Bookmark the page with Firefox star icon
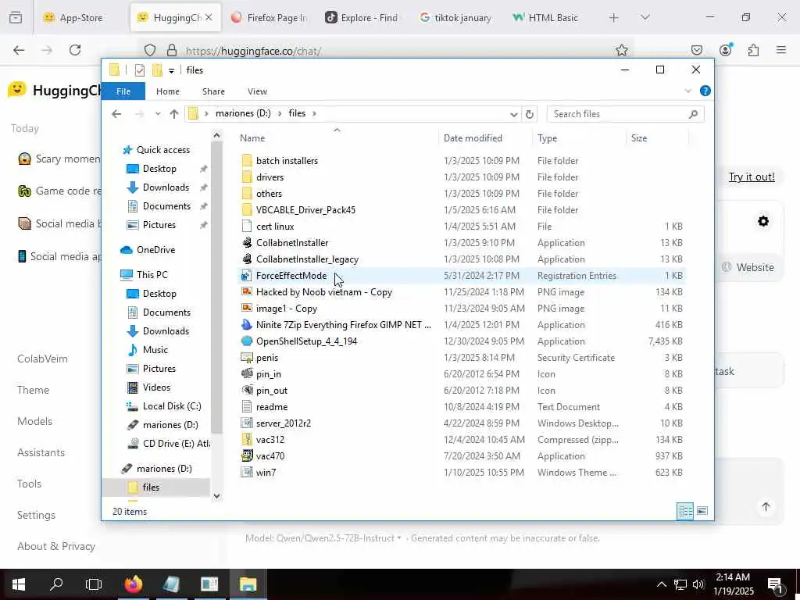This screenshot has width=800, height=600. pyautogui.click(x=621, y=50)
